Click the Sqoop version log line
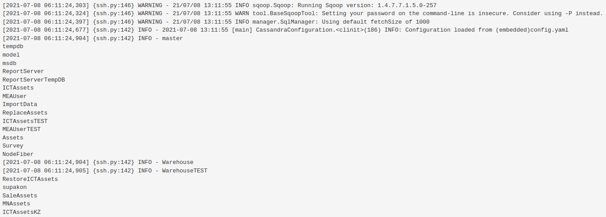This screenshot has height=217, width=606. pos(219,5)
